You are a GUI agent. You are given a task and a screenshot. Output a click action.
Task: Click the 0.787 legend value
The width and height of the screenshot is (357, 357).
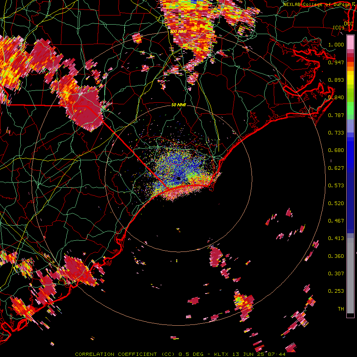click(336, 115)
